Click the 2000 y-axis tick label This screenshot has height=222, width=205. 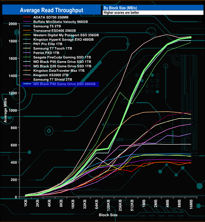coord(13,24)
